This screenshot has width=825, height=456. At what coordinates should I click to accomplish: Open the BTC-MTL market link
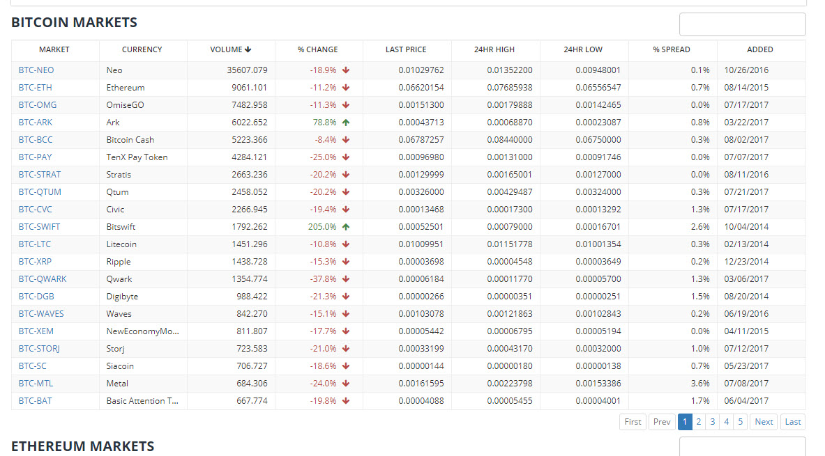click(x=36, y=384)
